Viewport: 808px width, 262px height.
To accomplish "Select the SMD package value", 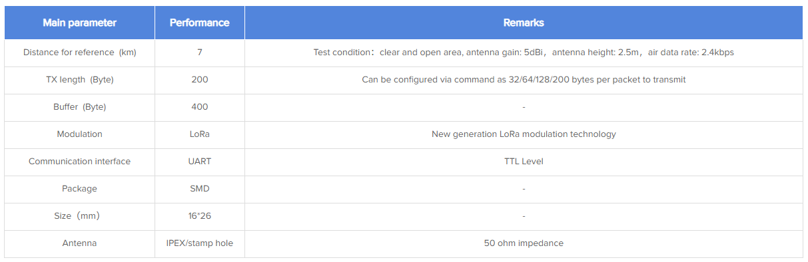I will (199, 189).
